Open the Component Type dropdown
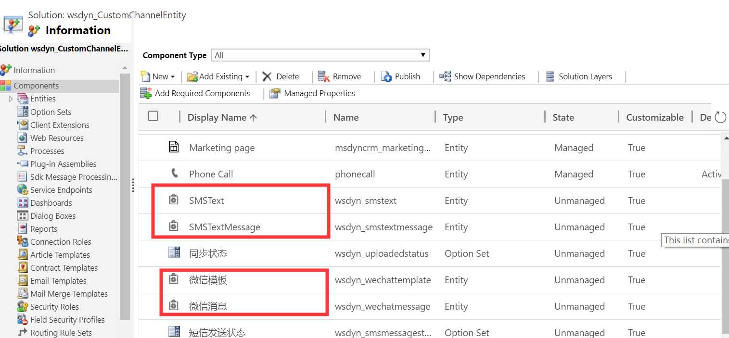 pyautogui.click(x=320, y=55)
